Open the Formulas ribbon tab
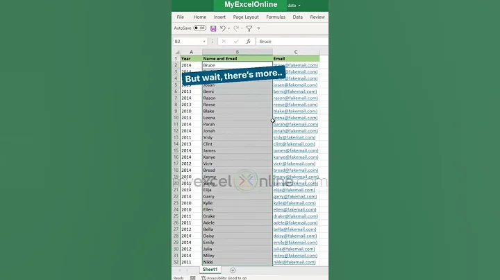 (276, 17)
